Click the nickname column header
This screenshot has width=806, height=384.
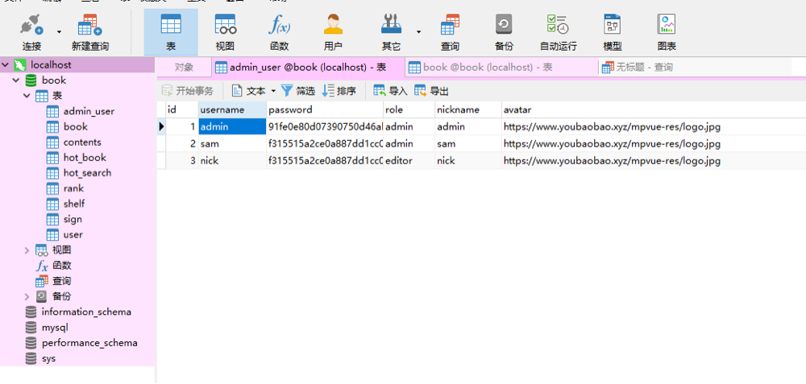pyautogui.click(x=468, y=109)
